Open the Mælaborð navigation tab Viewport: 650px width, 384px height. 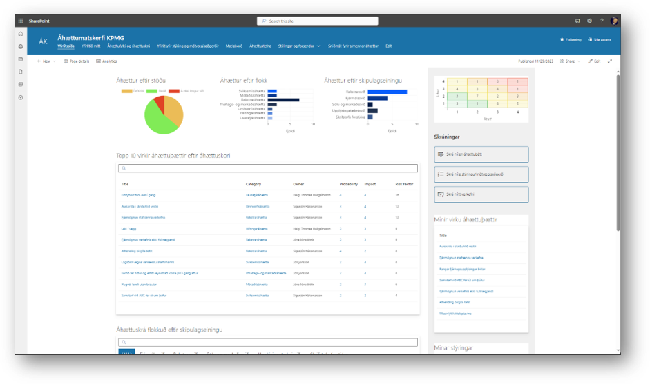(x=233, y=46)
